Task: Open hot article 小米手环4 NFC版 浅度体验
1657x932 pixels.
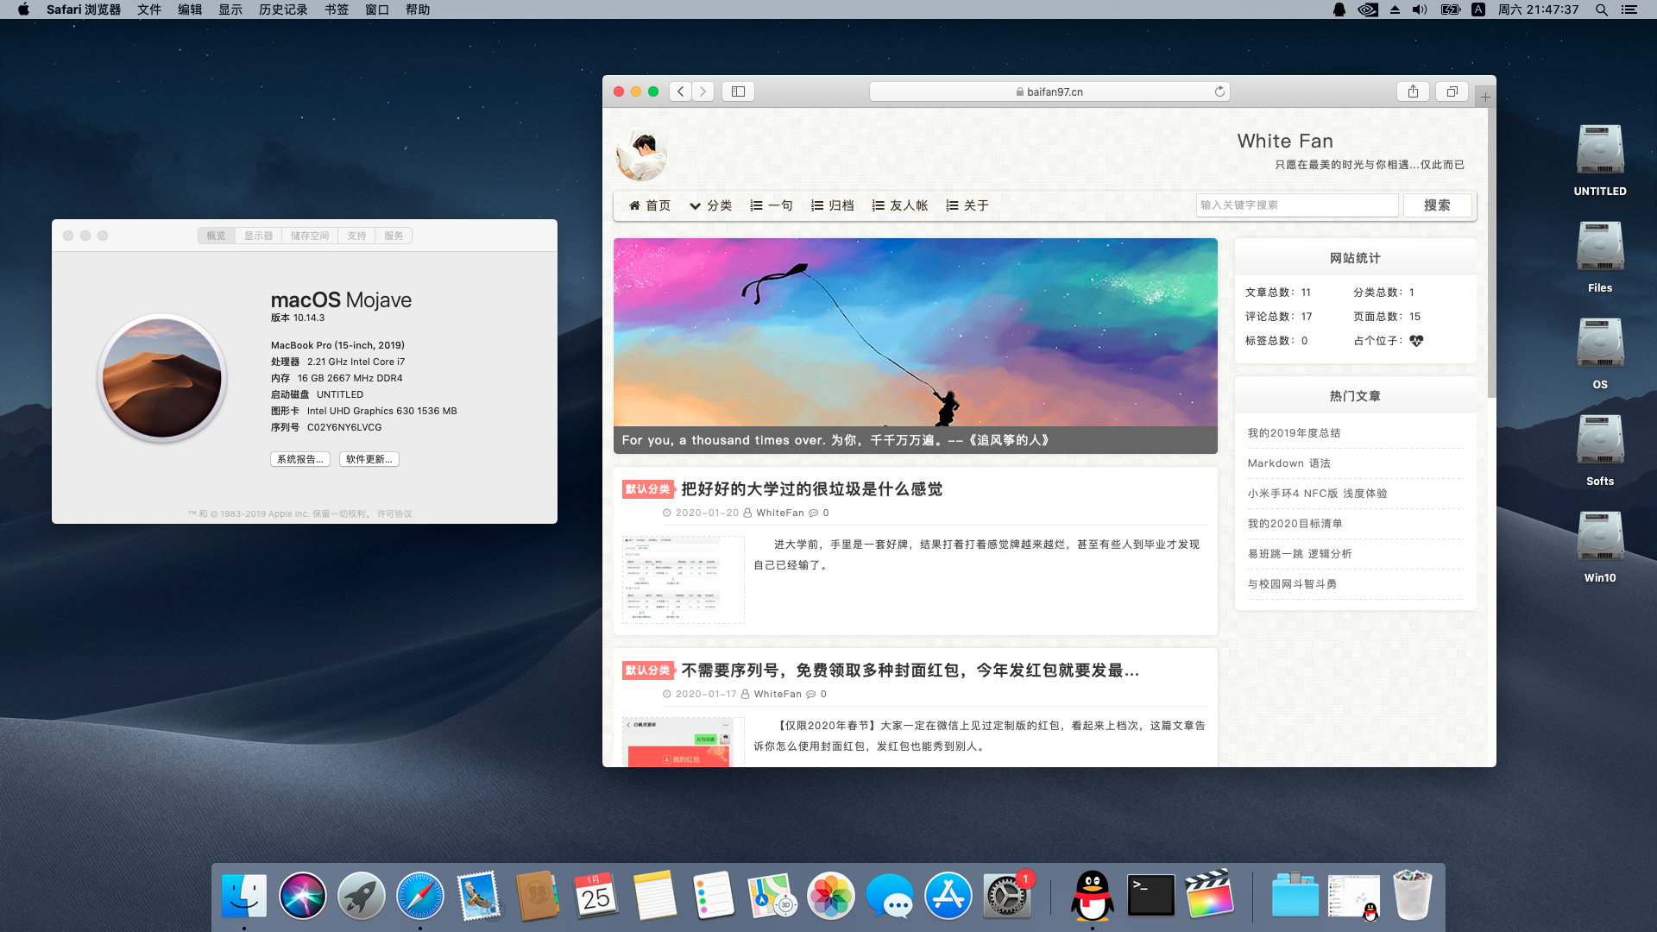Action: tap(1317, 494)
